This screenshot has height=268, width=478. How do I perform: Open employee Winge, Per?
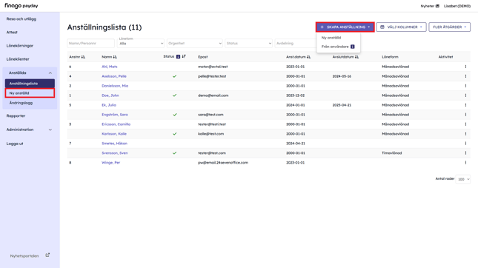tap(110, 162)
